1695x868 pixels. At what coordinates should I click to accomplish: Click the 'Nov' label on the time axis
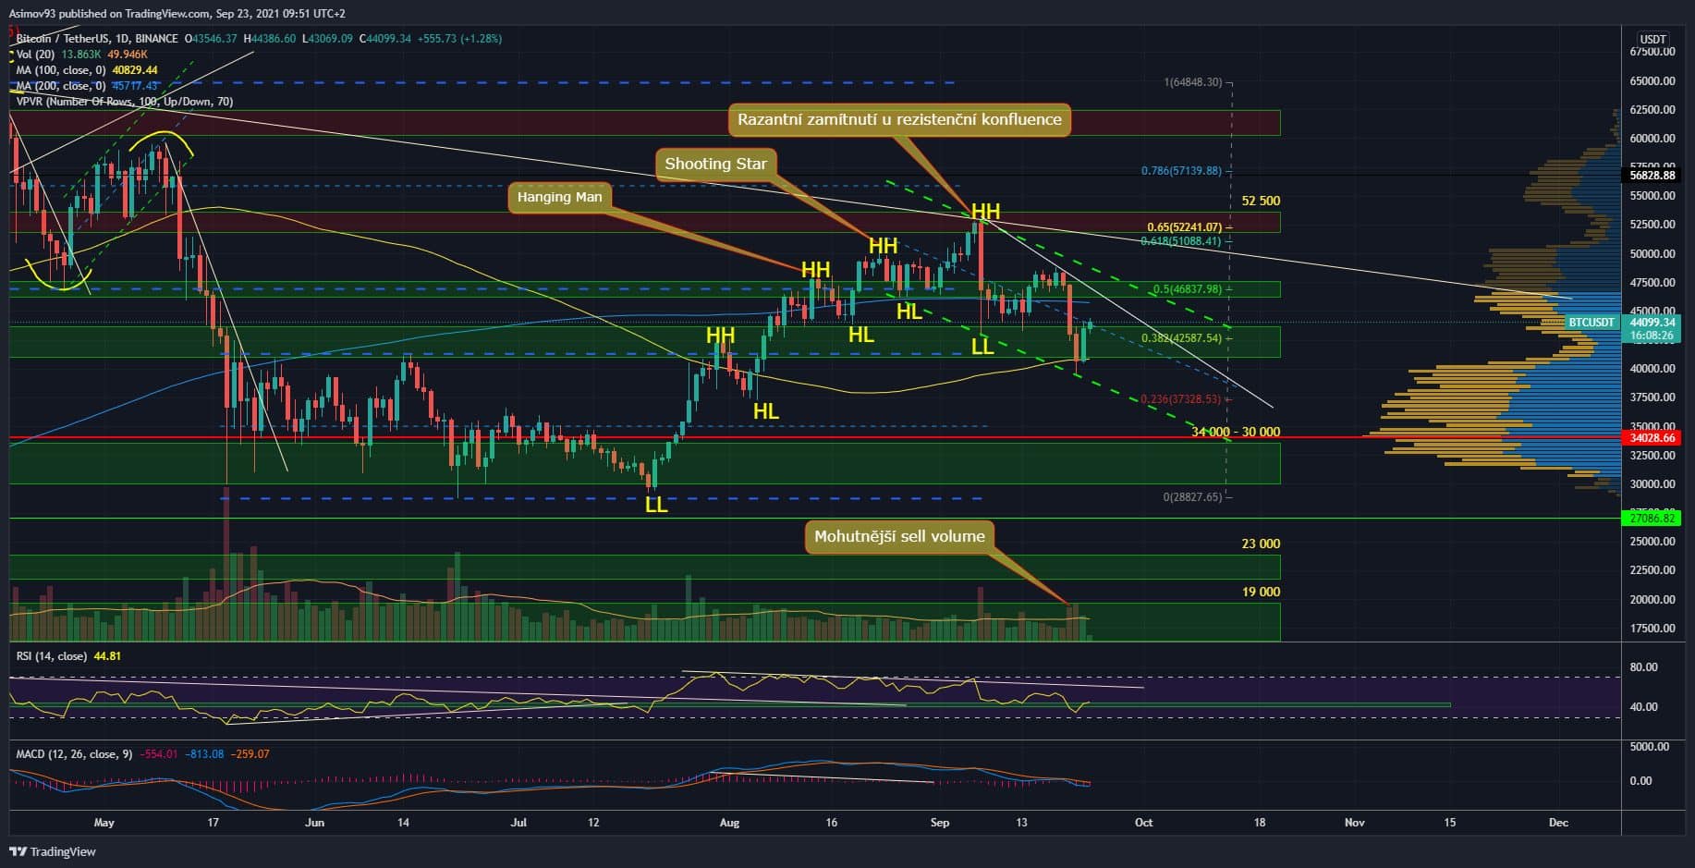(x=1354, y=823)
